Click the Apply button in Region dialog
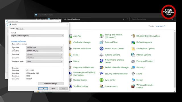182x102 pixels. click(x=63, y=89)
